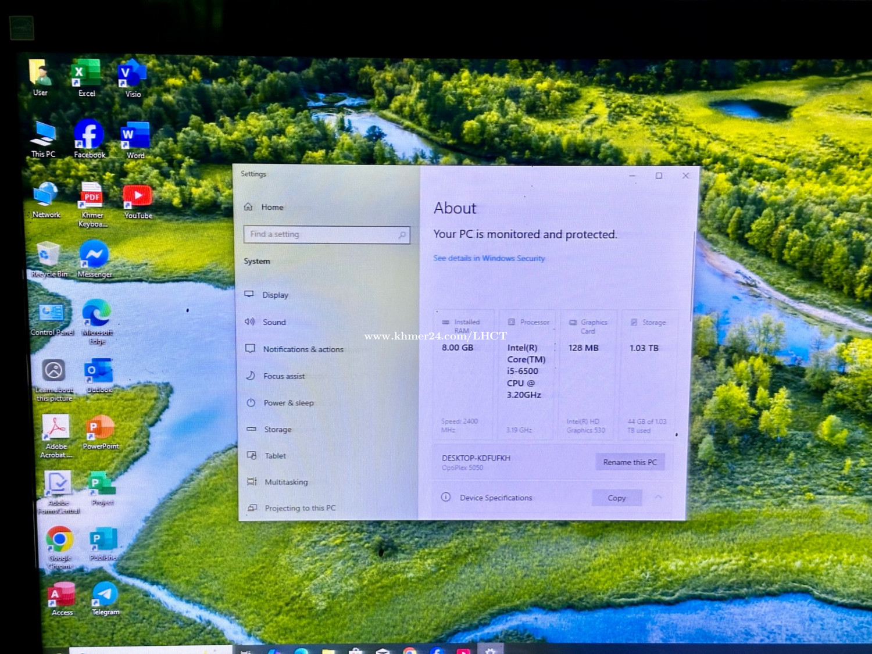Launch Facebook from the desktop

[x=89, y=136]
